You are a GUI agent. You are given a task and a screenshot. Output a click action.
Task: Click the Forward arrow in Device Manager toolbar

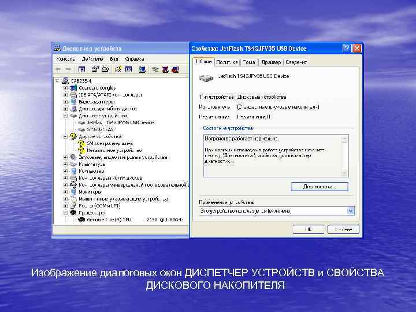[68, 69]
